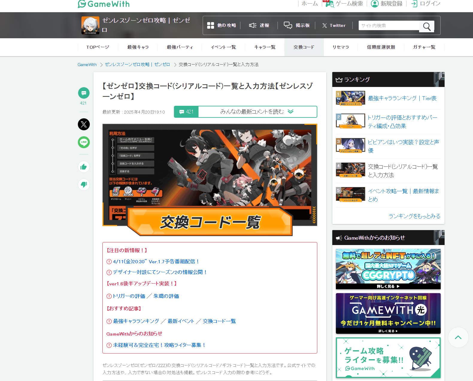Open 最新イベント link

coord(181,321)
